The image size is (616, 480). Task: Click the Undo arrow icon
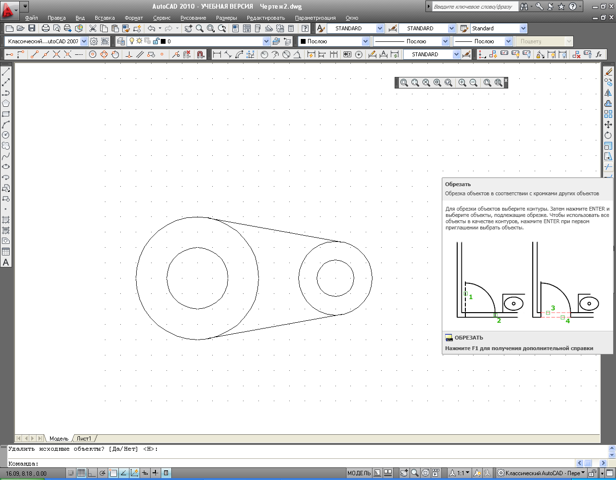[x=151, y=28]
